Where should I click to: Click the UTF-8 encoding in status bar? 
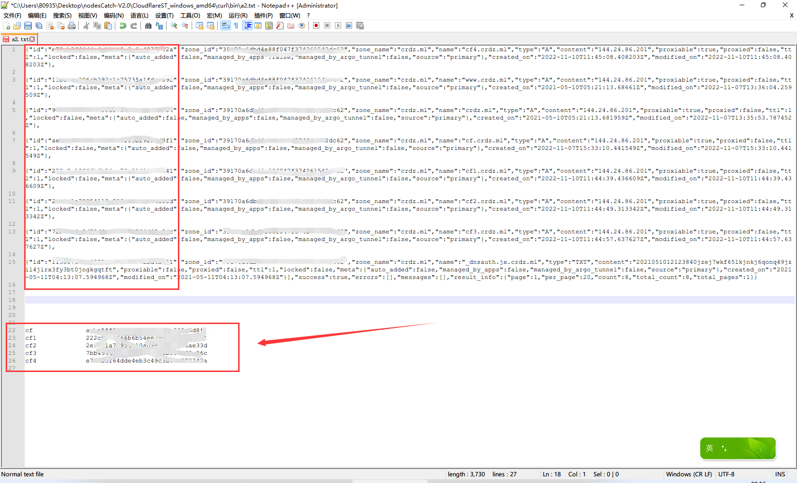coord(726,474)
